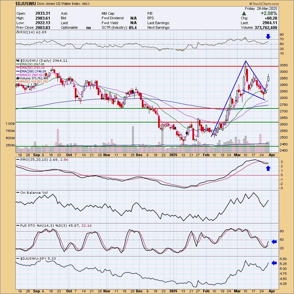The width and height of the screenshot is (294, 294).
Task: Click the SCTR (Industry) value 85.4
Action: coord(133,27)
